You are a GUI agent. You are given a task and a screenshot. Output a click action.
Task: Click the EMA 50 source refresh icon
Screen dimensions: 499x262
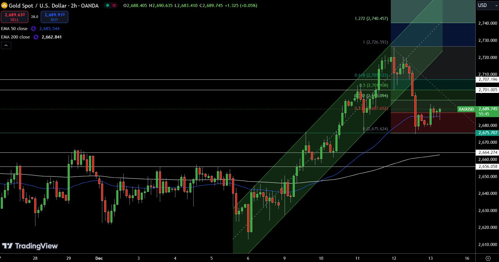point(33,29)
